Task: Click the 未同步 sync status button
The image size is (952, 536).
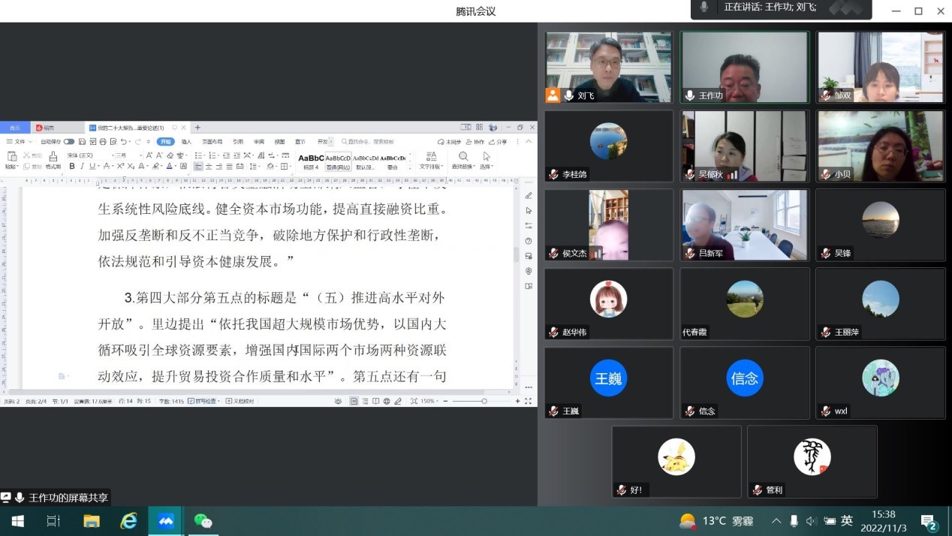Action: point(449,142)
